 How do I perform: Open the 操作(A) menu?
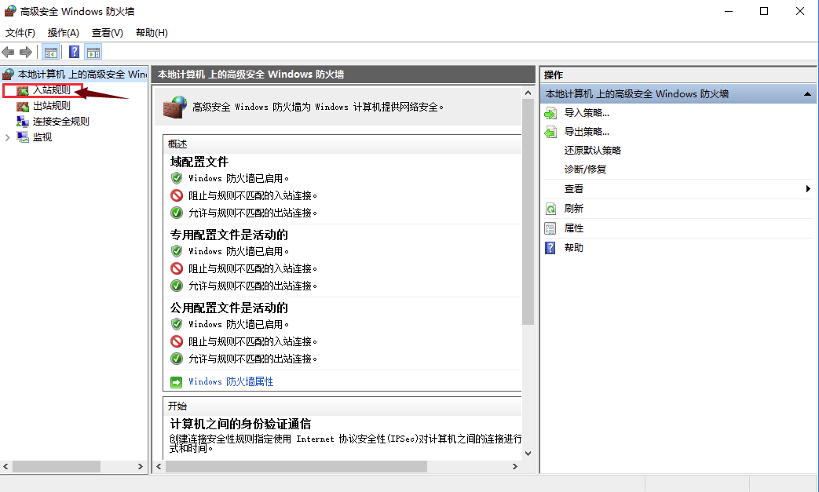[x=63, y=33]
